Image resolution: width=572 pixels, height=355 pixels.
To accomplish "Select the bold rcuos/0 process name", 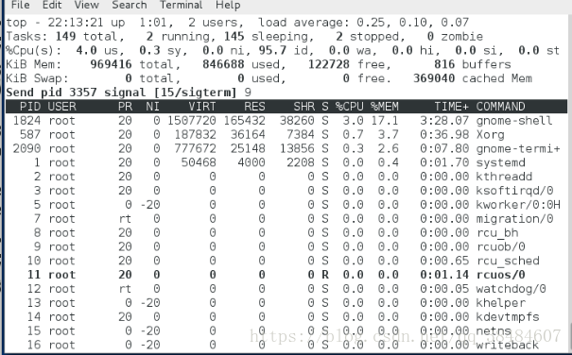I will (x=501, y=275).
